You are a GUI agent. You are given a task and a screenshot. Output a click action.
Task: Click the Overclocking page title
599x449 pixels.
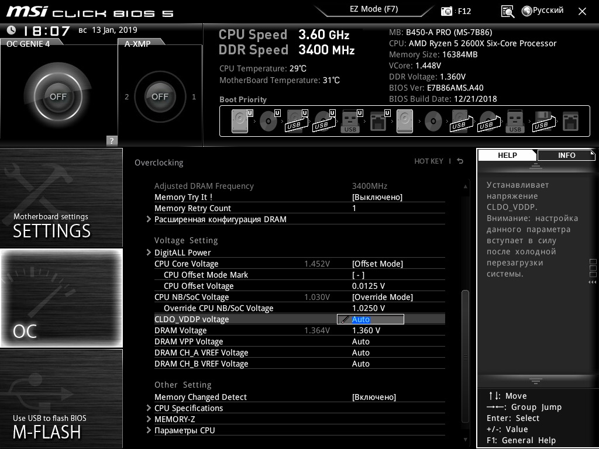click(159, 163)
